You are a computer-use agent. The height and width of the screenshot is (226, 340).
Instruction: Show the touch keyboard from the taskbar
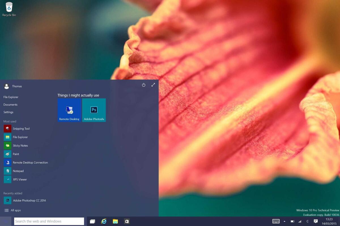[276, 221]
